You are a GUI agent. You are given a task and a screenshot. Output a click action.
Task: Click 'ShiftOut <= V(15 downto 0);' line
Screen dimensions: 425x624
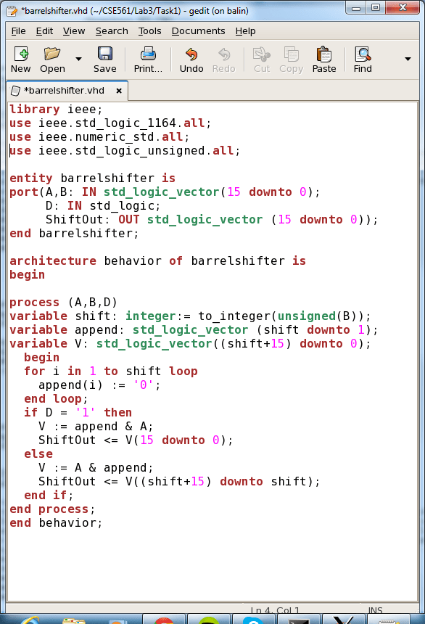click(136, 440)
